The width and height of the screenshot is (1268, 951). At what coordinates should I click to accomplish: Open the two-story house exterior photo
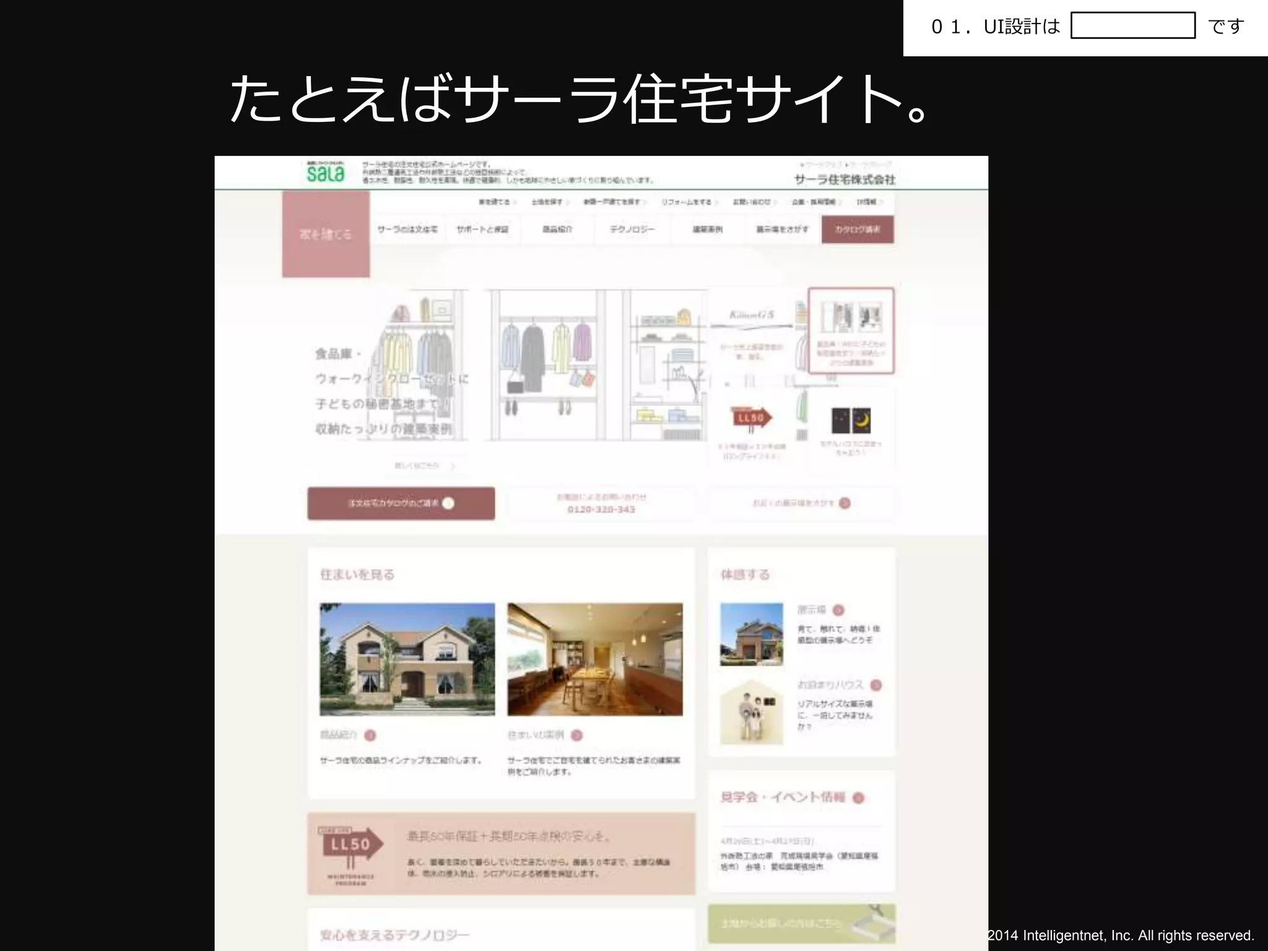pos(407,659)
